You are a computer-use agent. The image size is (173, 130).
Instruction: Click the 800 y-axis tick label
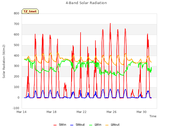click(16, 13)
